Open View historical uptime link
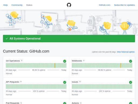This screenshot has height=104, width=138. pyautogui.click(x=126, y=52)
